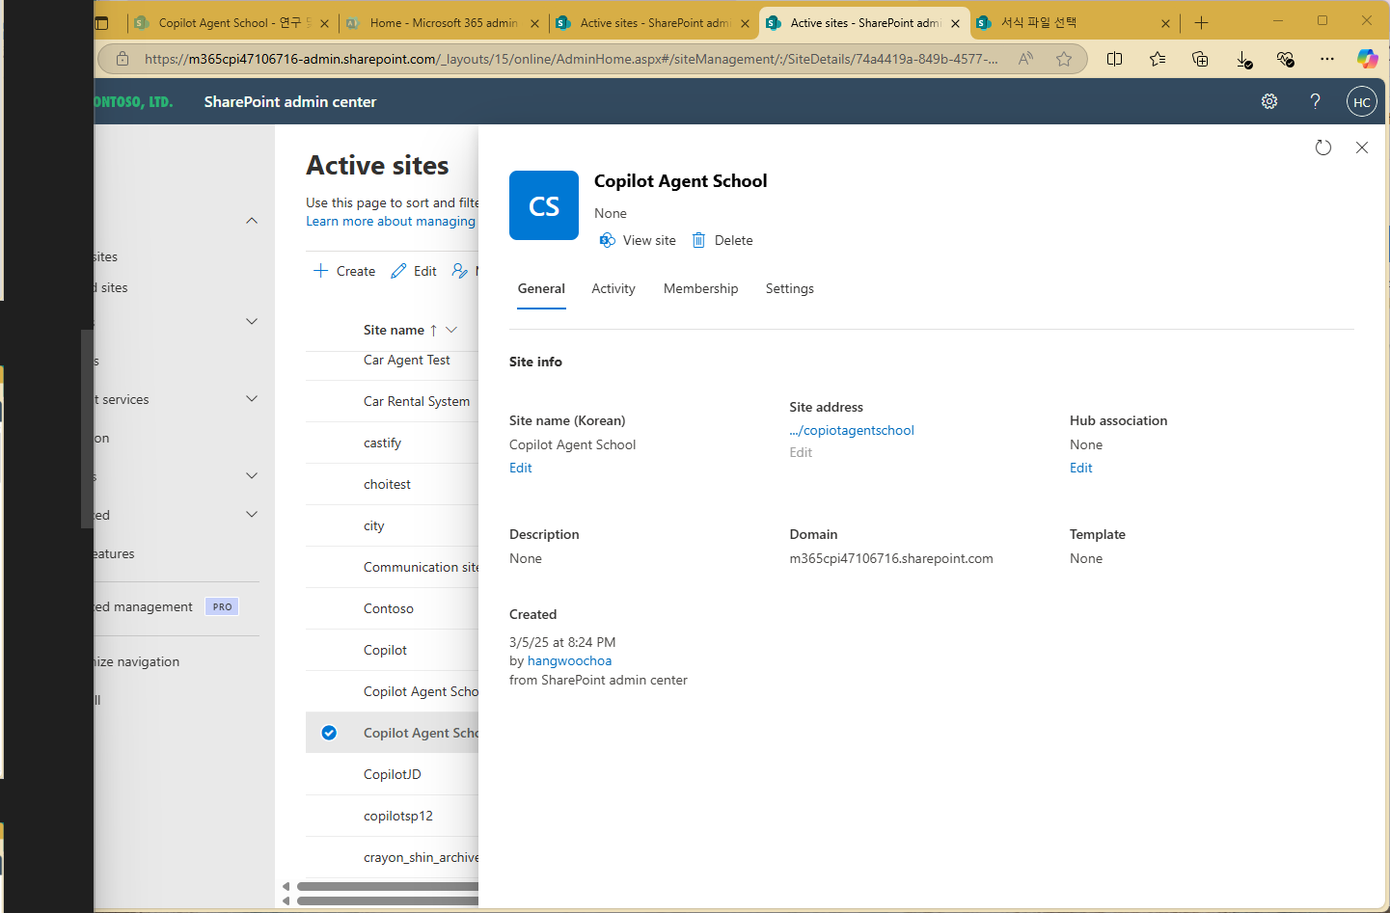Image resolution: width=1390 pixels, height=913 pixels.
Task: Edit the Site name (Korean) value
Action: 521,468
